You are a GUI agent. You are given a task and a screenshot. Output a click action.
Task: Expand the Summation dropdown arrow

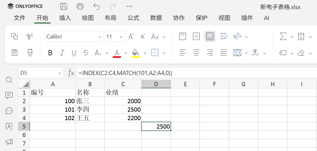tap(292, 37)
